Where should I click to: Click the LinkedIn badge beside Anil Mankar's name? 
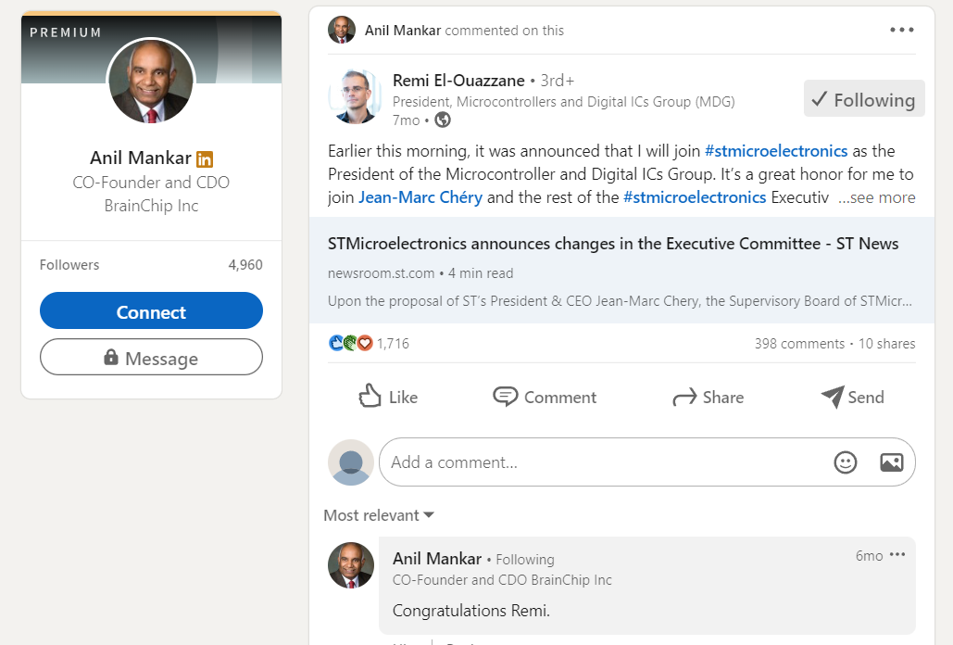[204, 159]
